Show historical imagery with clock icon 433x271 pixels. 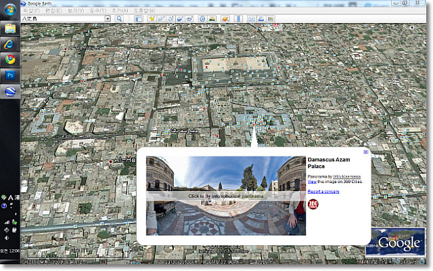(202, 18)
